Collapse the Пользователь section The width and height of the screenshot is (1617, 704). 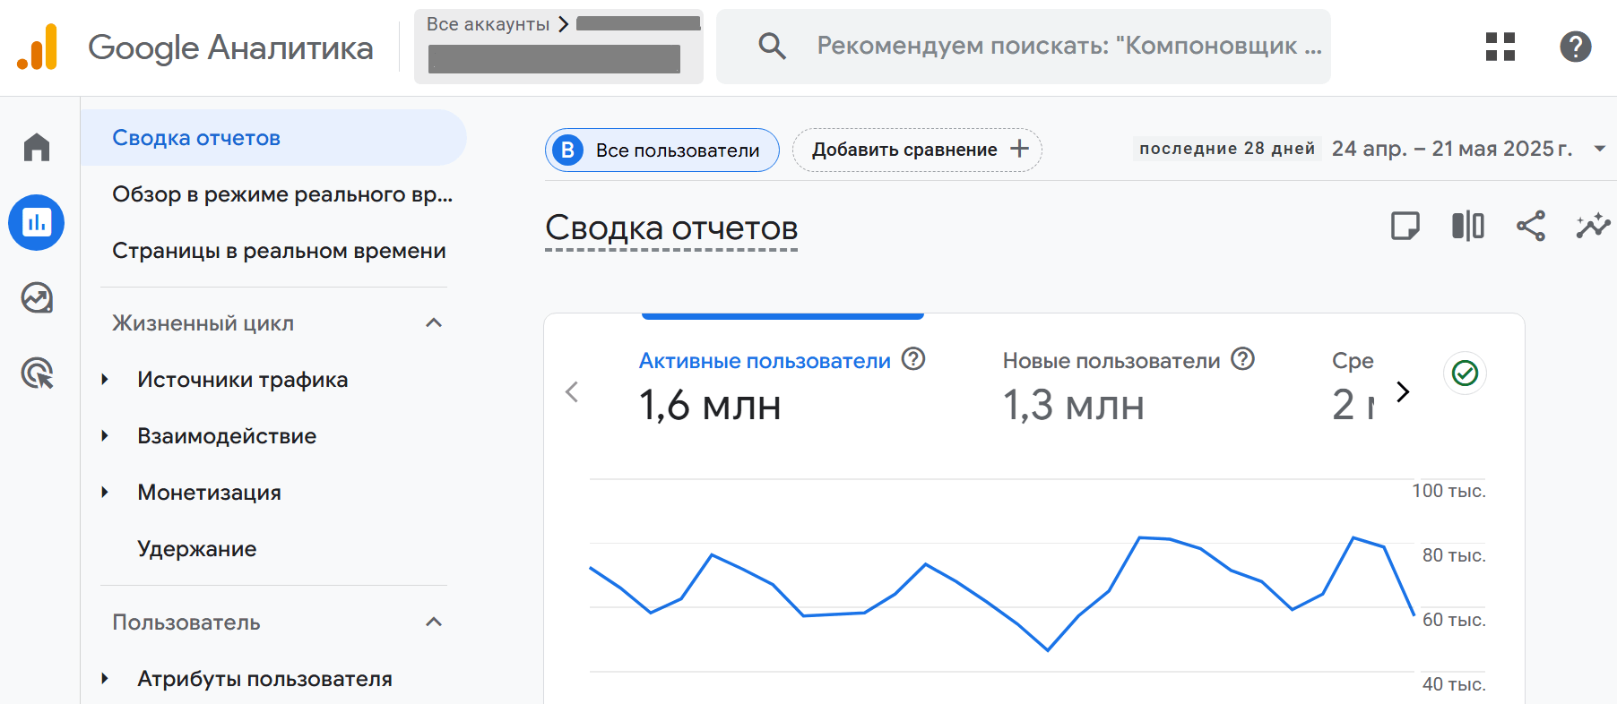click(x=434, y=622)
